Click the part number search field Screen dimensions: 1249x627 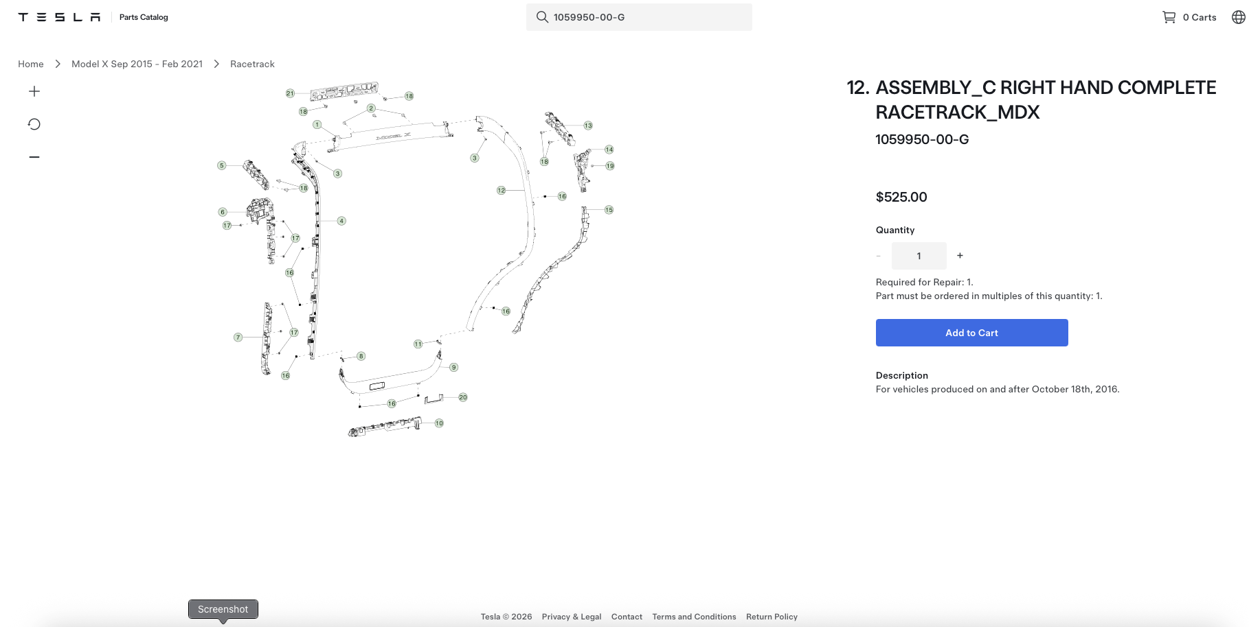pyautogui.click(x=639, y=17)
